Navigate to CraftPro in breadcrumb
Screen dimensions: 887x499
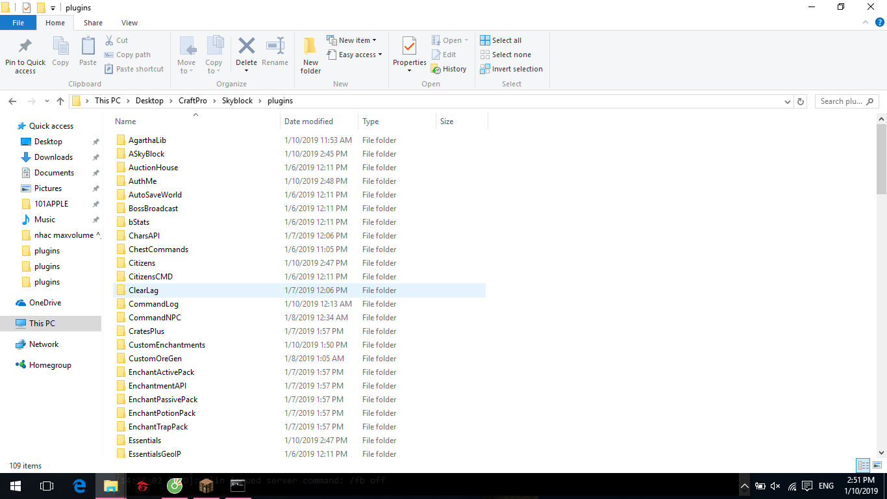tap(192, 101)
